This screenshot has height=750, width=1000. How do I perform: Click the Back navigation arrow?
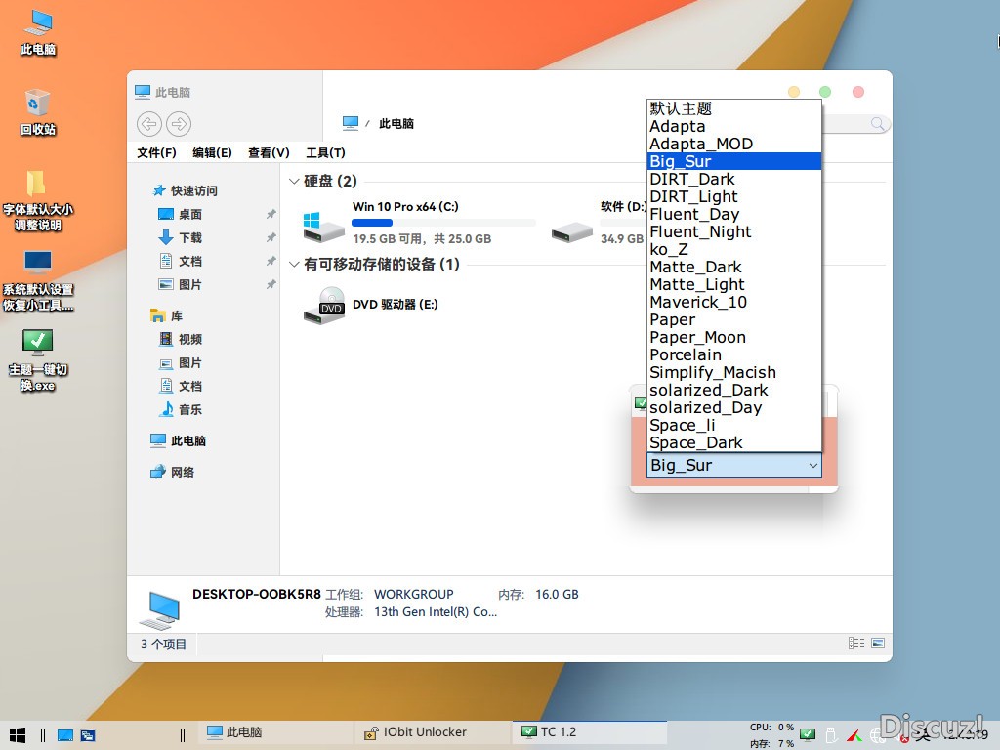pyautogui.click(x=149, y=124)
